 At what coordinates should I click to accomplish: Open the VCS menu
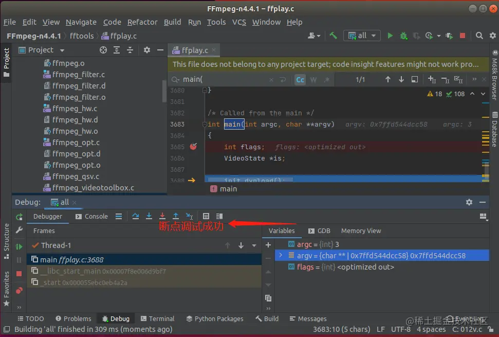239,22
